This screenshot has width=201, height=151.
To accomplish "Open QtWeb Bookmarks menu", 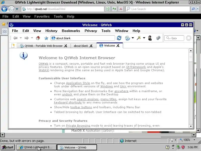I will (x=71, y=31).
